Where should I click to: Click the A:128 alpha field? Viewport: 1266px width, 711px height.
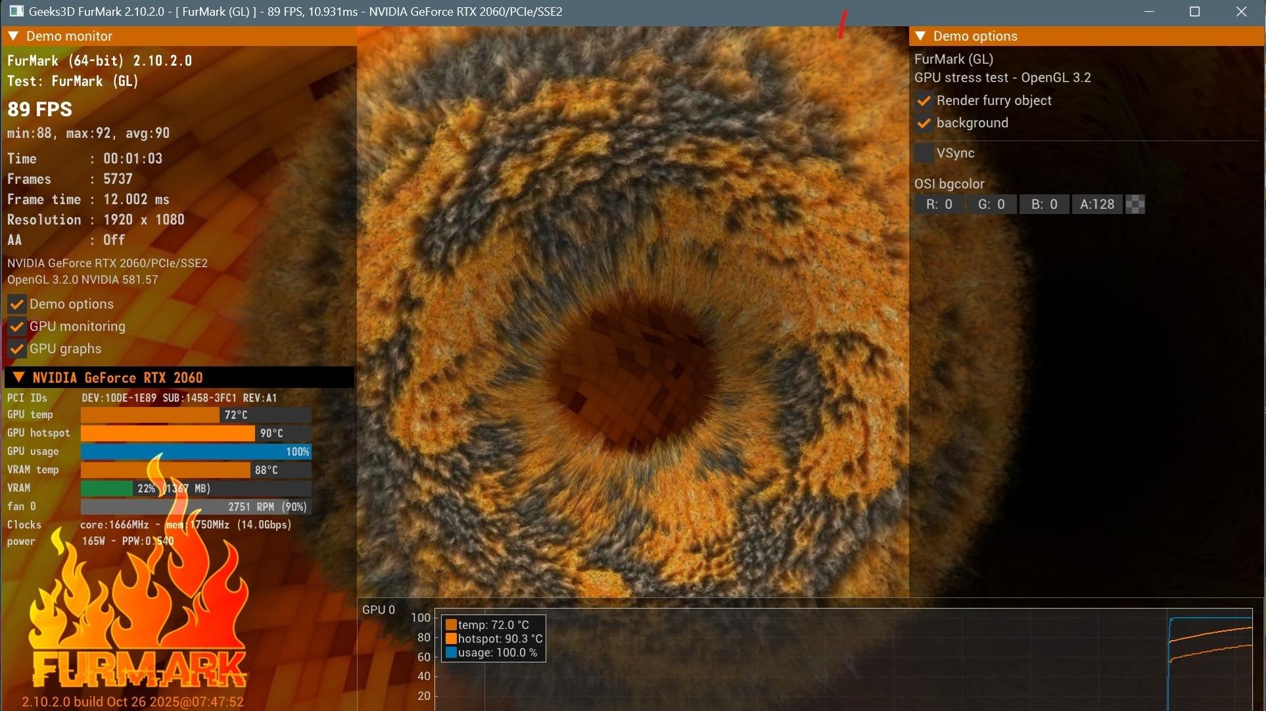[x=1096, y=204]
